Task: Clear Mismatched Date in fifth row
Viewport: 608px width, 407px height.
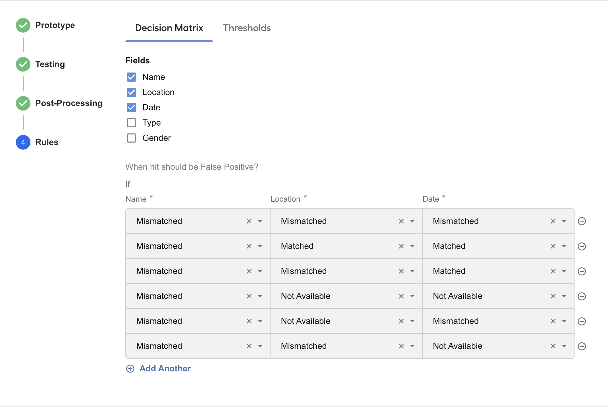Action: 553,321
